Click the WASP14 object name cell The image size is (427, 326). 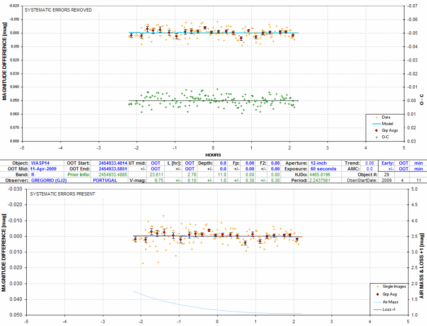point(40,163)
